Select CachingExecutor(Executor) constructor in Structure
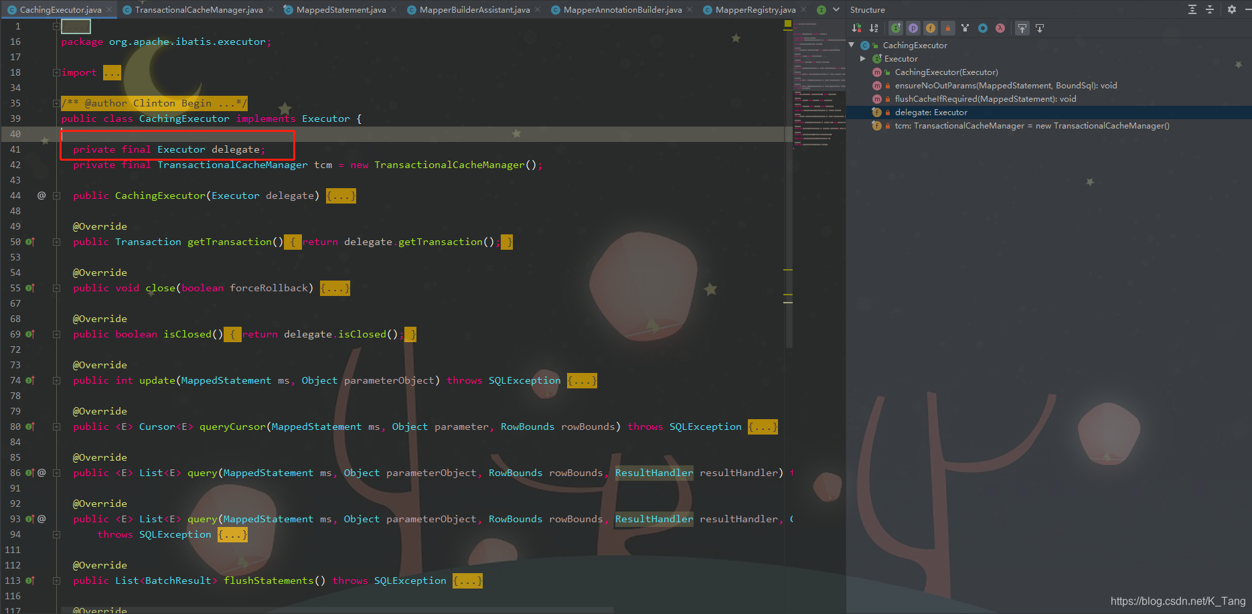This screenshot has width=1252, height=614. pyautogui.click(x=946, y=72)
